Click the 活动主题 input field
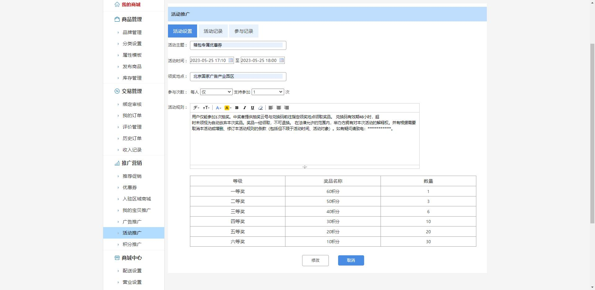The image size is (595, 290). pos(238,45)
